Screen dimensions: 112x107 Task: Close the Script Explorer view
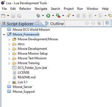point(37,24)
